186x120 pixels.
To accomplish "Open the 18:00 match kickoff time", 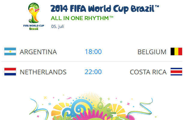I will point(93,52).
